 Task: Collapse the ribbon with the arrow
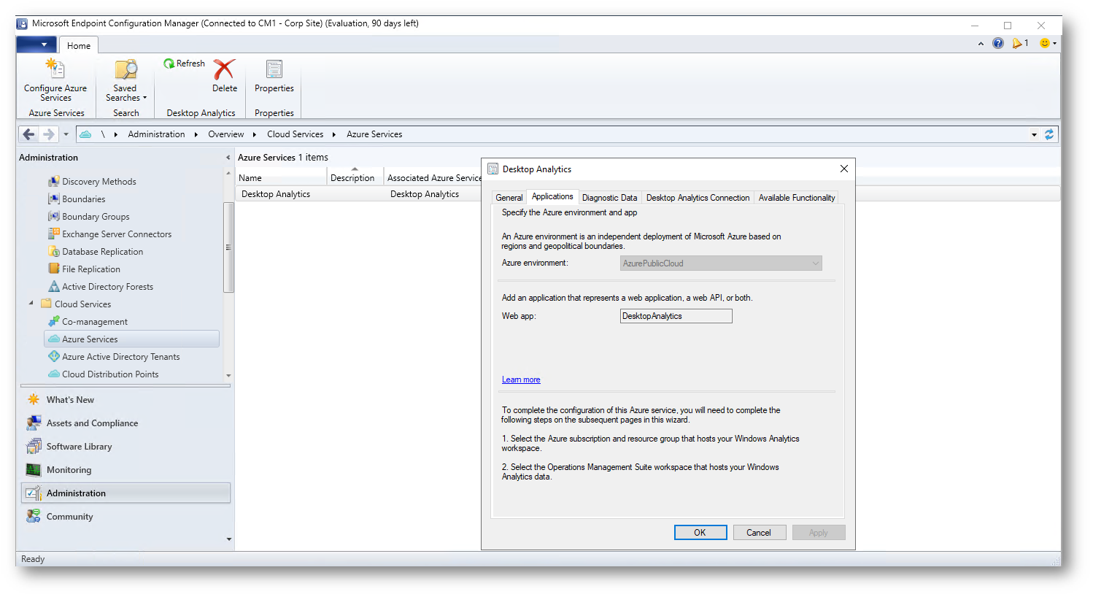[x=981, y=44]
